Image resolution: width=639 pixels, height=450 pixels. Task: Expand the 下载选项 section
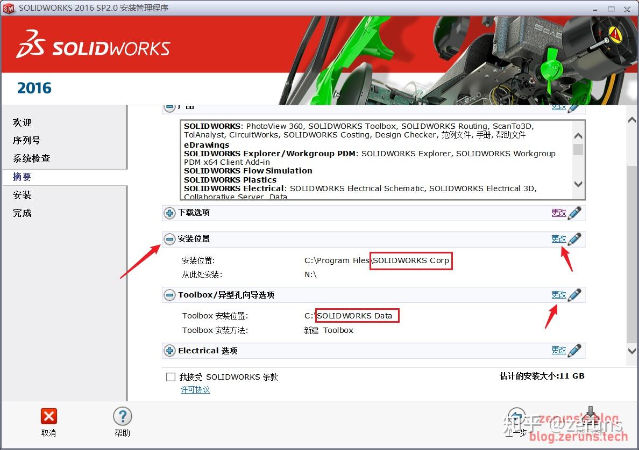169,213
